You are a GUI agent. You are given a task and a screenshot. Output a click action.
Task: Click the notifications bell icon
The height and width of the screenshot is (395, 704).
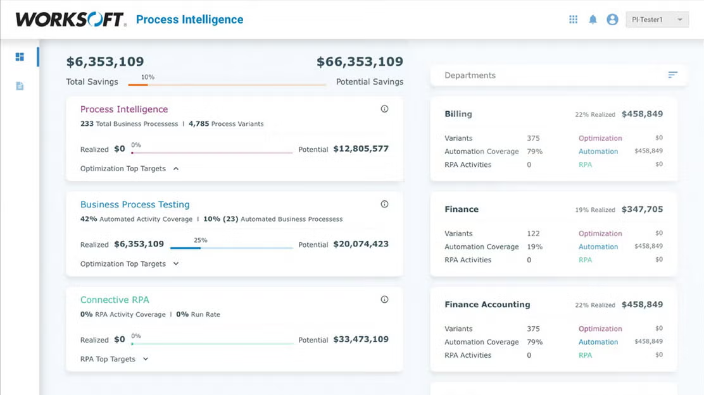[593, 19]
